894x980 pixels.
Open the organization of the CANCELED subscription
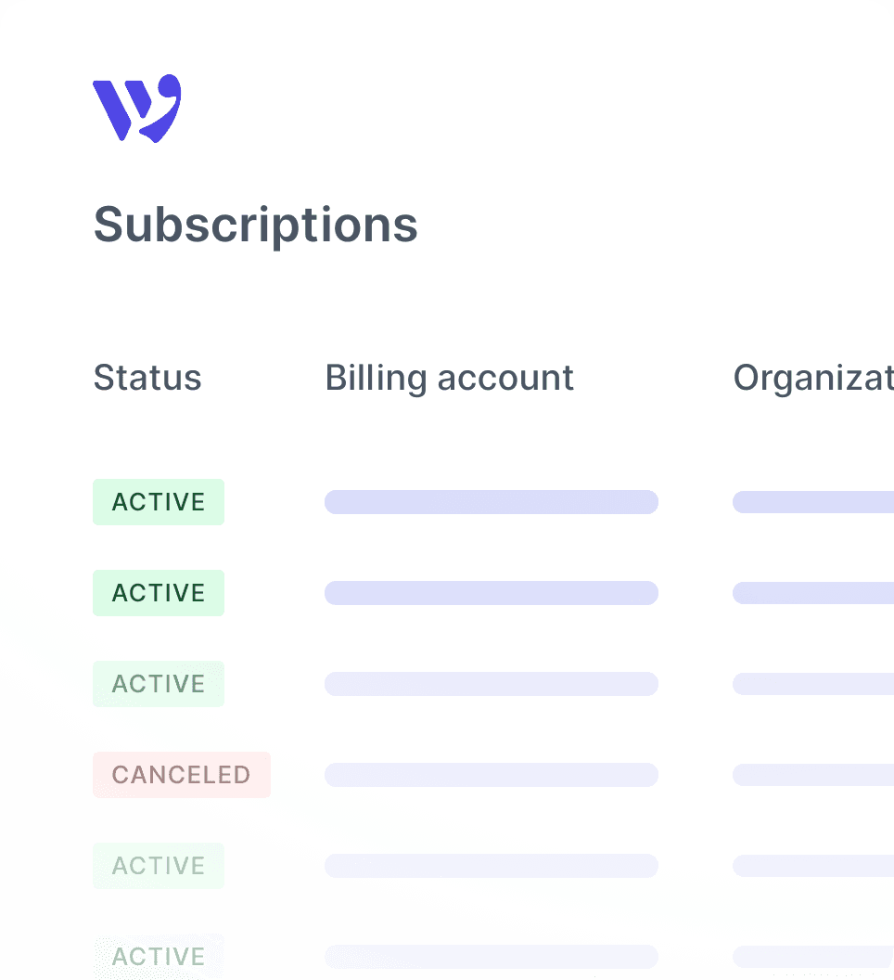pyautogui.click(x=812, y=775)
